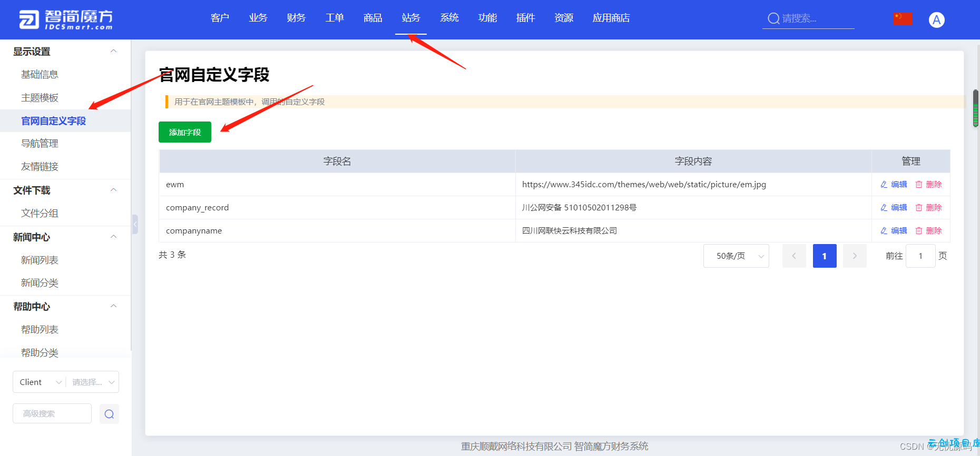Collapse the 显示设置 section
The image size is (980, 456).
coord(113,51)
